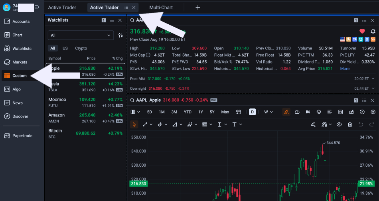Click the search icon in the chart panel header
Viewport: 379px width, 201px height.
[132, 100]
